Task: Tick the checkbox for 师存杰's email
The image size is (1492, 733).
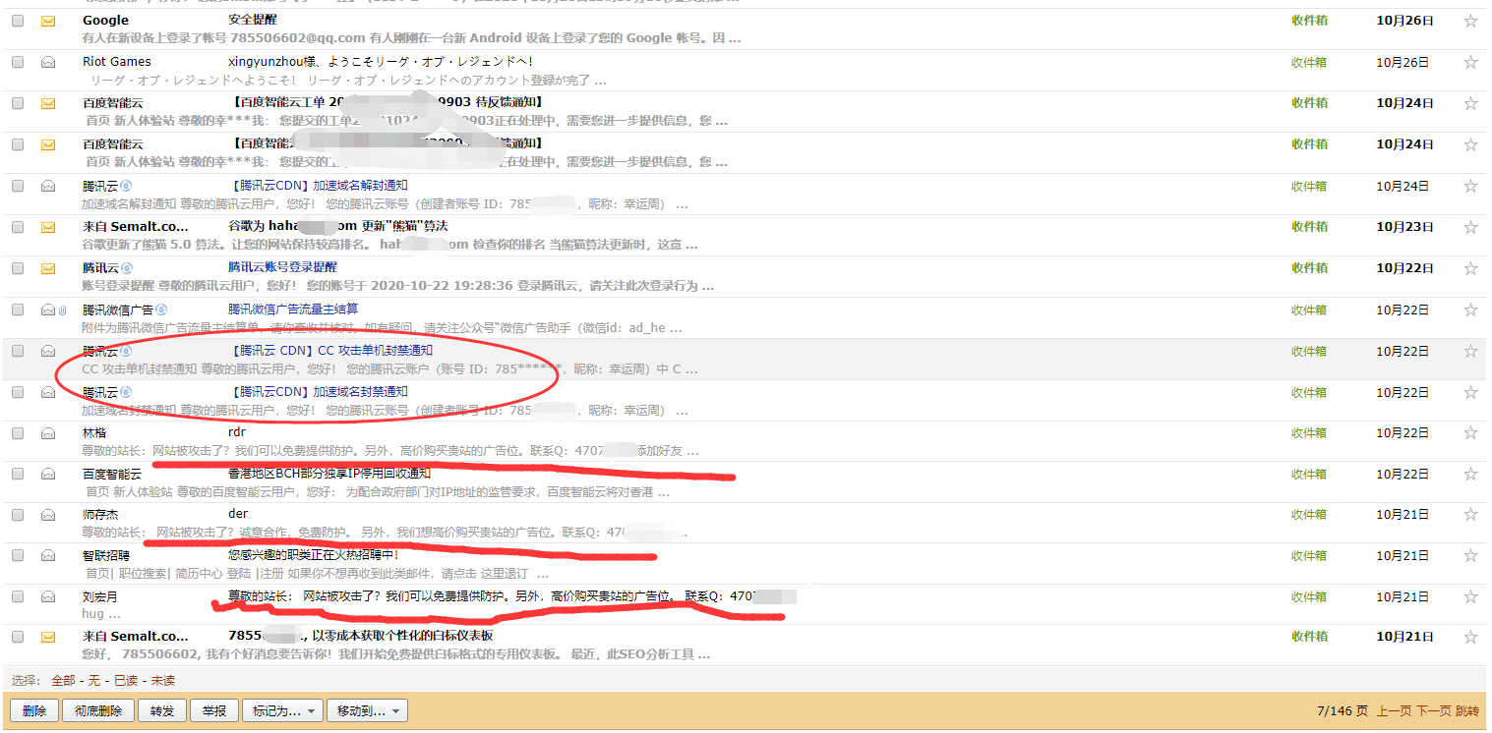Action: [18, 514]
